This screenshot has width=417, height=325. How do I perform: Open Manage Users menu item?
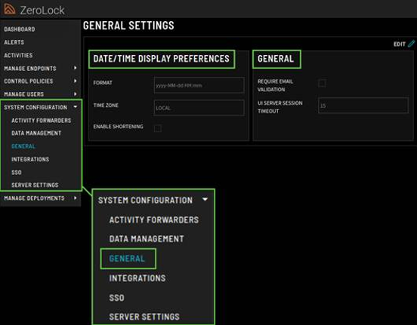pyautogui.click(x=23, y=94)
